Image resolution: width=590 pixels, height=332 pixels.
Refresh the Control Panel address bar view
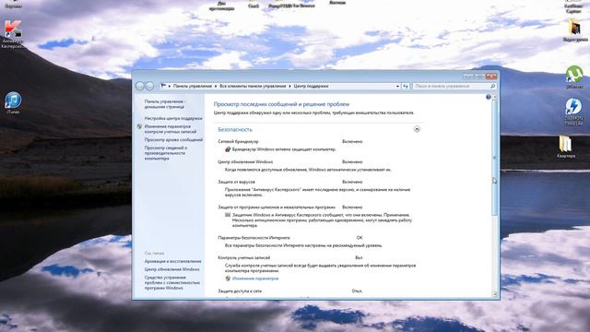[406, 86]
